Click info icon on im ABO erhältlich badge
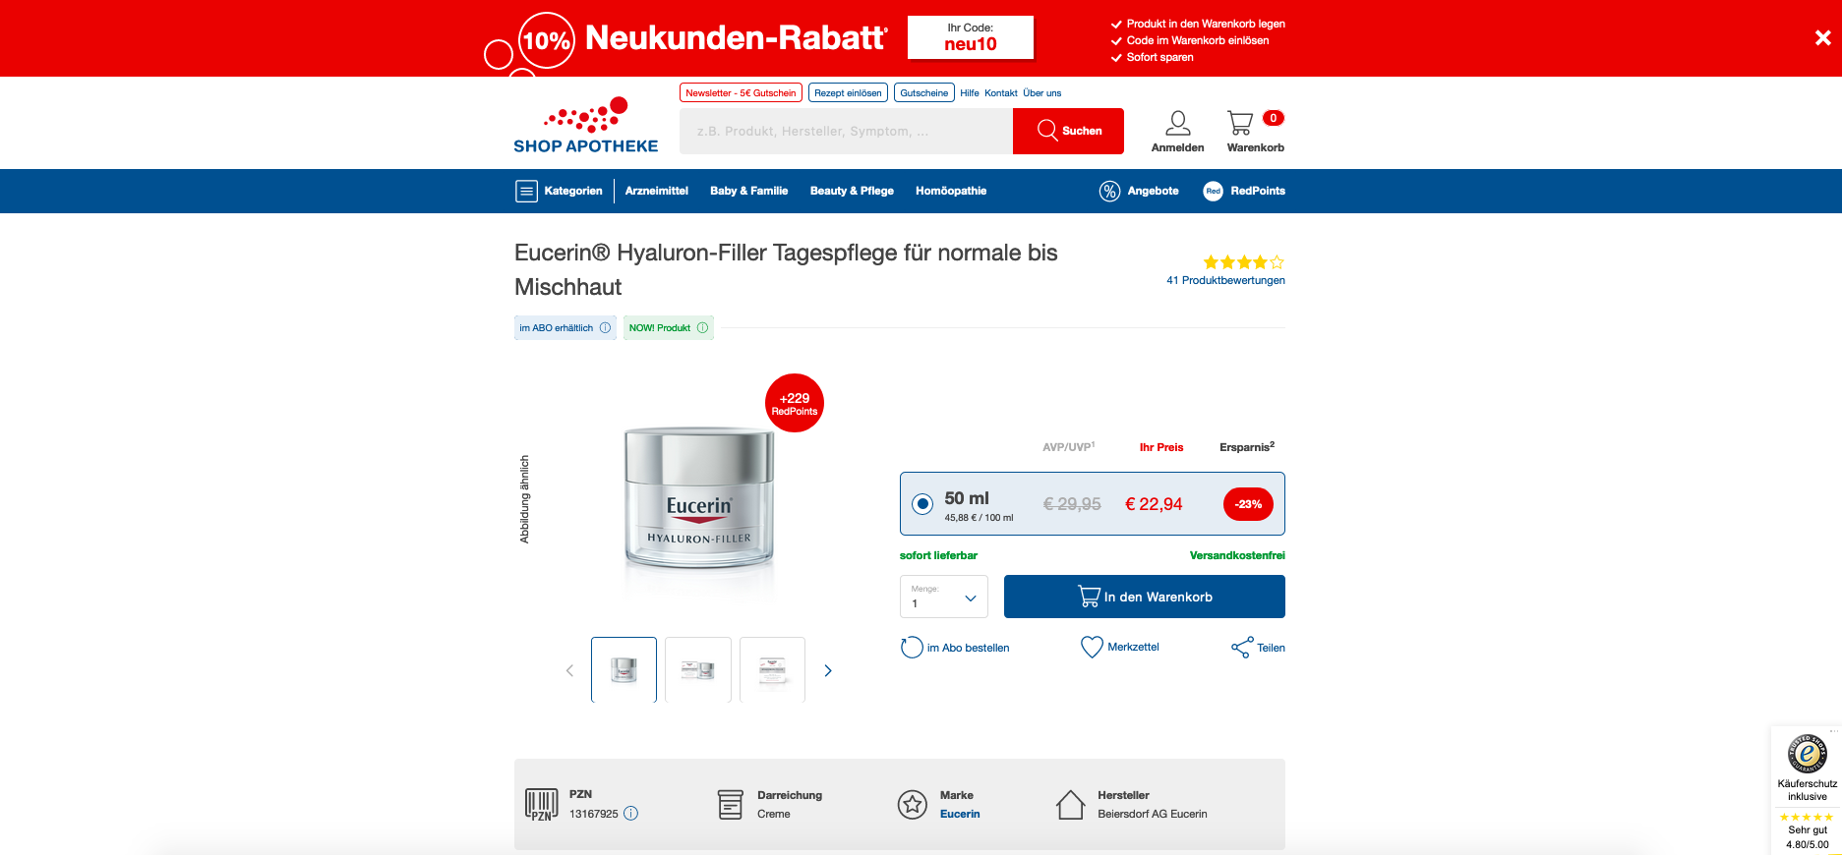1842x855 pixels. click(605, 328)
